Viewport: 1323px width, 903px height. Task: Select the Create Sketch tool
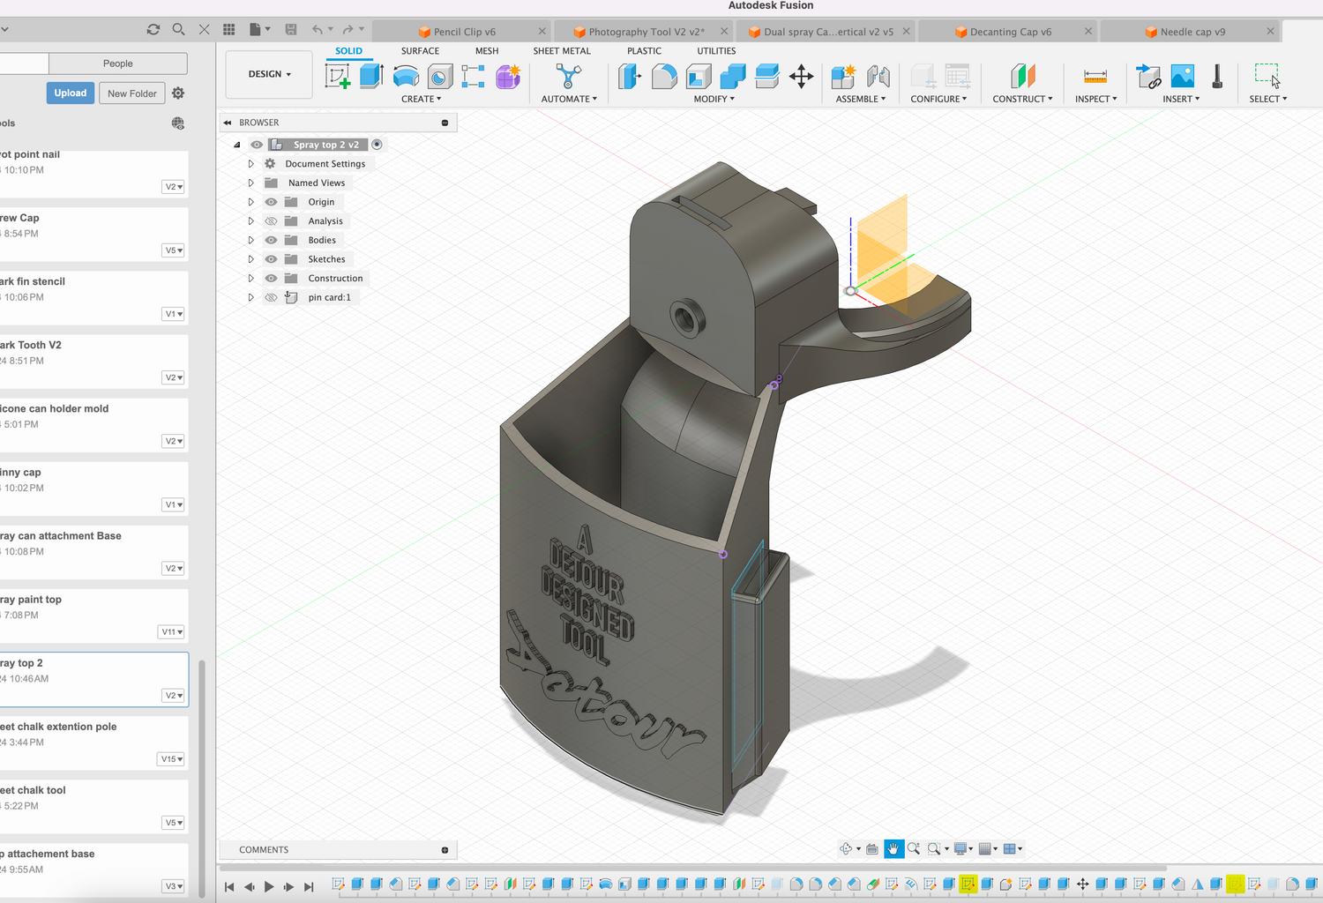338,77
